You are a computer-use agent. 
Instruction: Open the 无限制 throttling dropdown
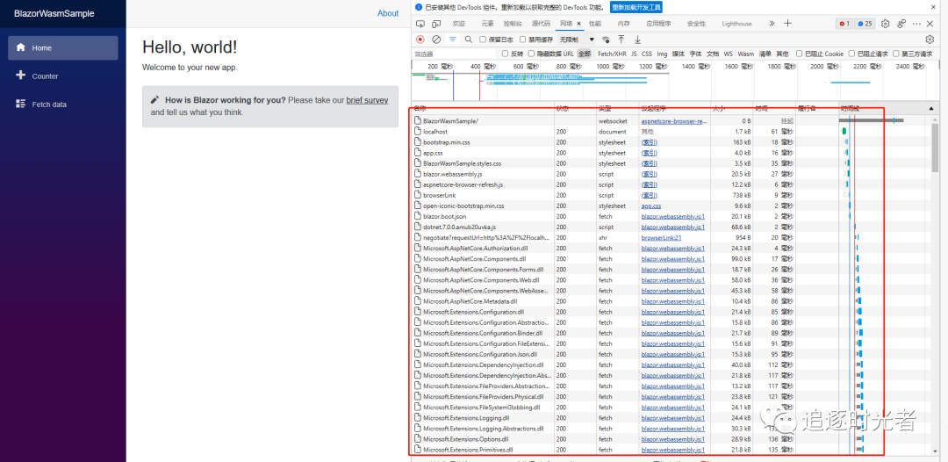tap(577, 40)
